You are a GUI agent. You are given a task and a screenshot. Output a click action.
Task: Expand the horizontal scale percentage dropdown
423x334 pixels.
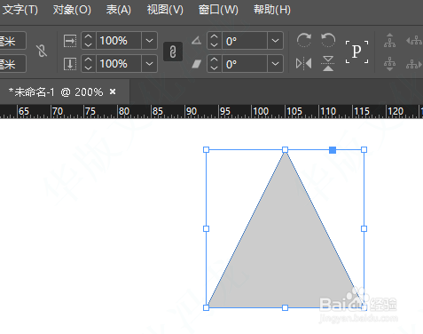149,41
